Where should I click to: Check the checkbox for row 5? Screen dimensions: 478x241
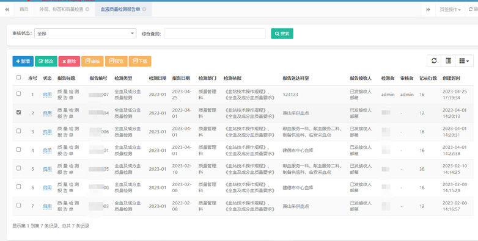point(18,168)
